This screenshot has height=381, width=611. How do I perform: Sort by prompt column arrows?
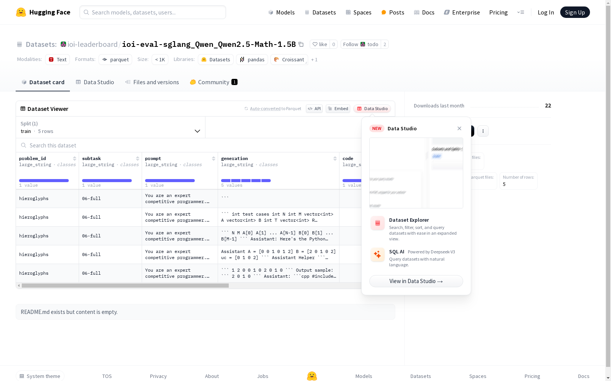pos(213,158)
